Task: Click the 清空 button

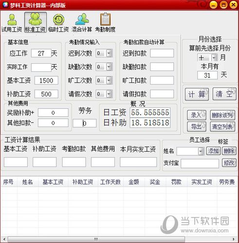Action: pos(224,94)
